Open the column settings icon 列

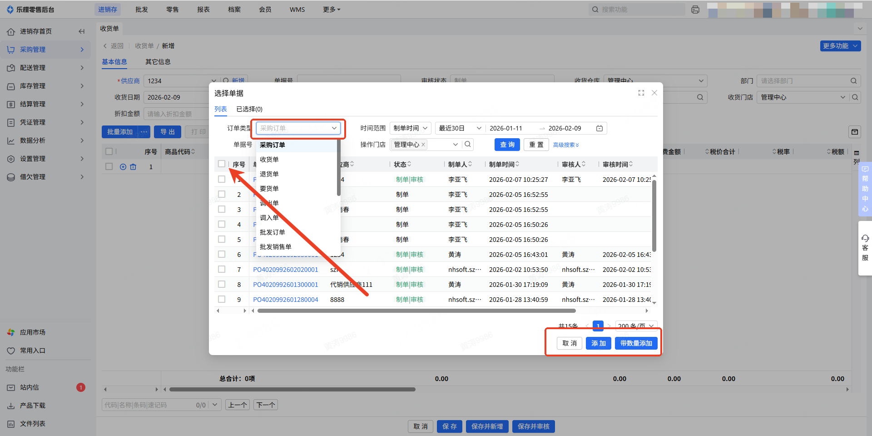(x=856, y=157)
